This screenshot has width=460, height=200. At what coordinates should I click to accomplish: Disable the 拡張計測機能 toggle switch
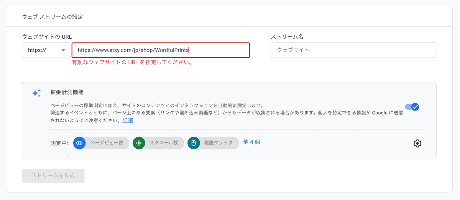coord(412,107)
